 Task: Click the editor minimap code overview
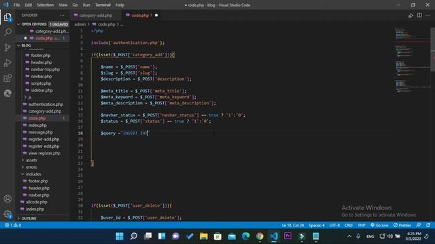[x=412, y=60]
